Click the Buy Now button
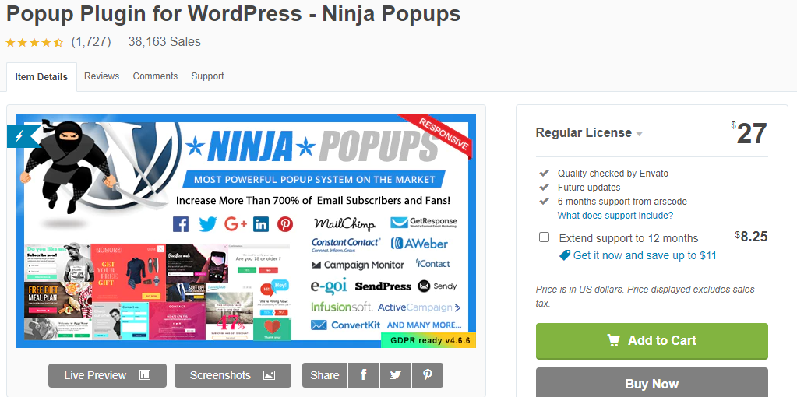Screen dimensions: 797x397 coord(651,382)
